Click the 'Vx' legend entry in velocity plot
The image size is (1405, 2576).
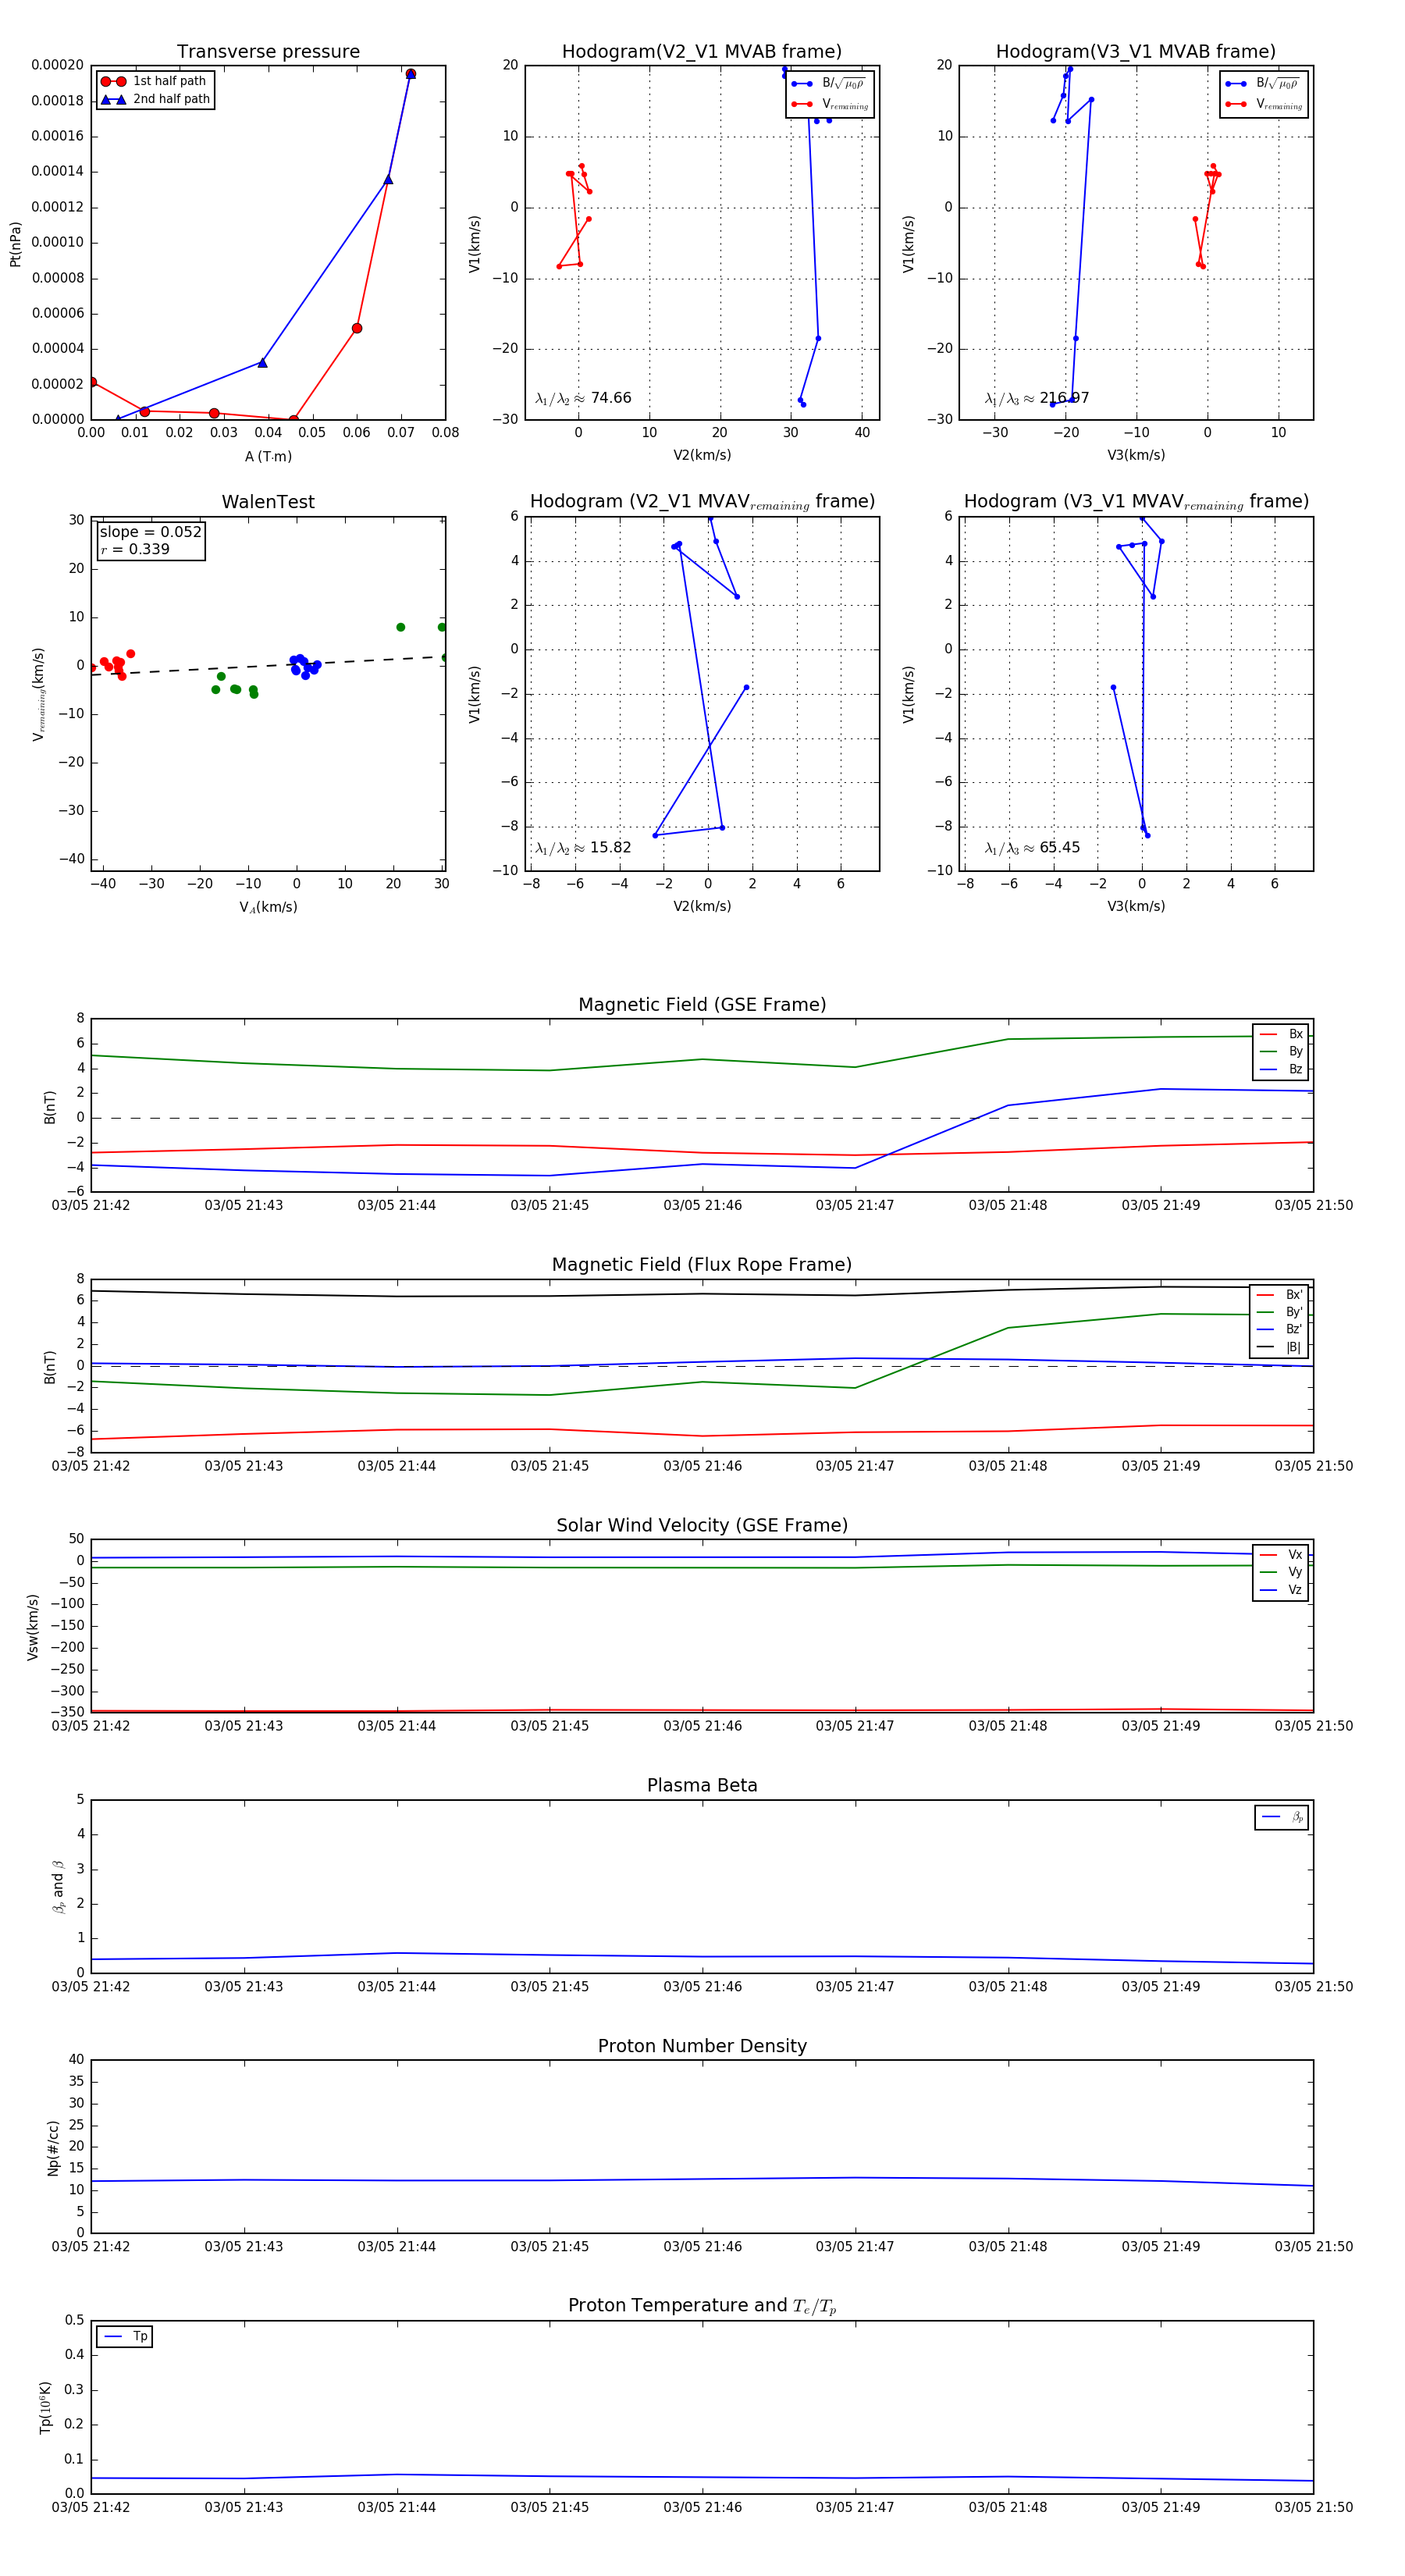coord(1281,1555)
